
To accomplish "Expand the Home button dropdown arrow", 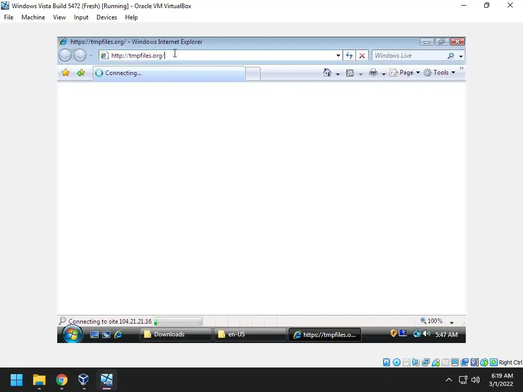I will click(x=338, y=73).
